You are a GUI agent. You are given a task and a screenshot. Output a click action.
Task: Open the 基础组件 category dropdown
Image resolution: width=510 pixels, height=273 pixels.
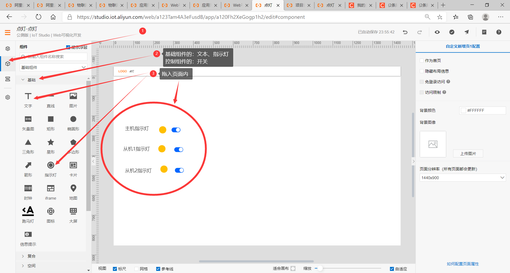point(53,67)
